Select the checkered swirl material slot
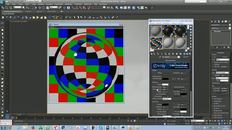Image resolution: width=232 pixels, height=130 pixels. [156, 43]
